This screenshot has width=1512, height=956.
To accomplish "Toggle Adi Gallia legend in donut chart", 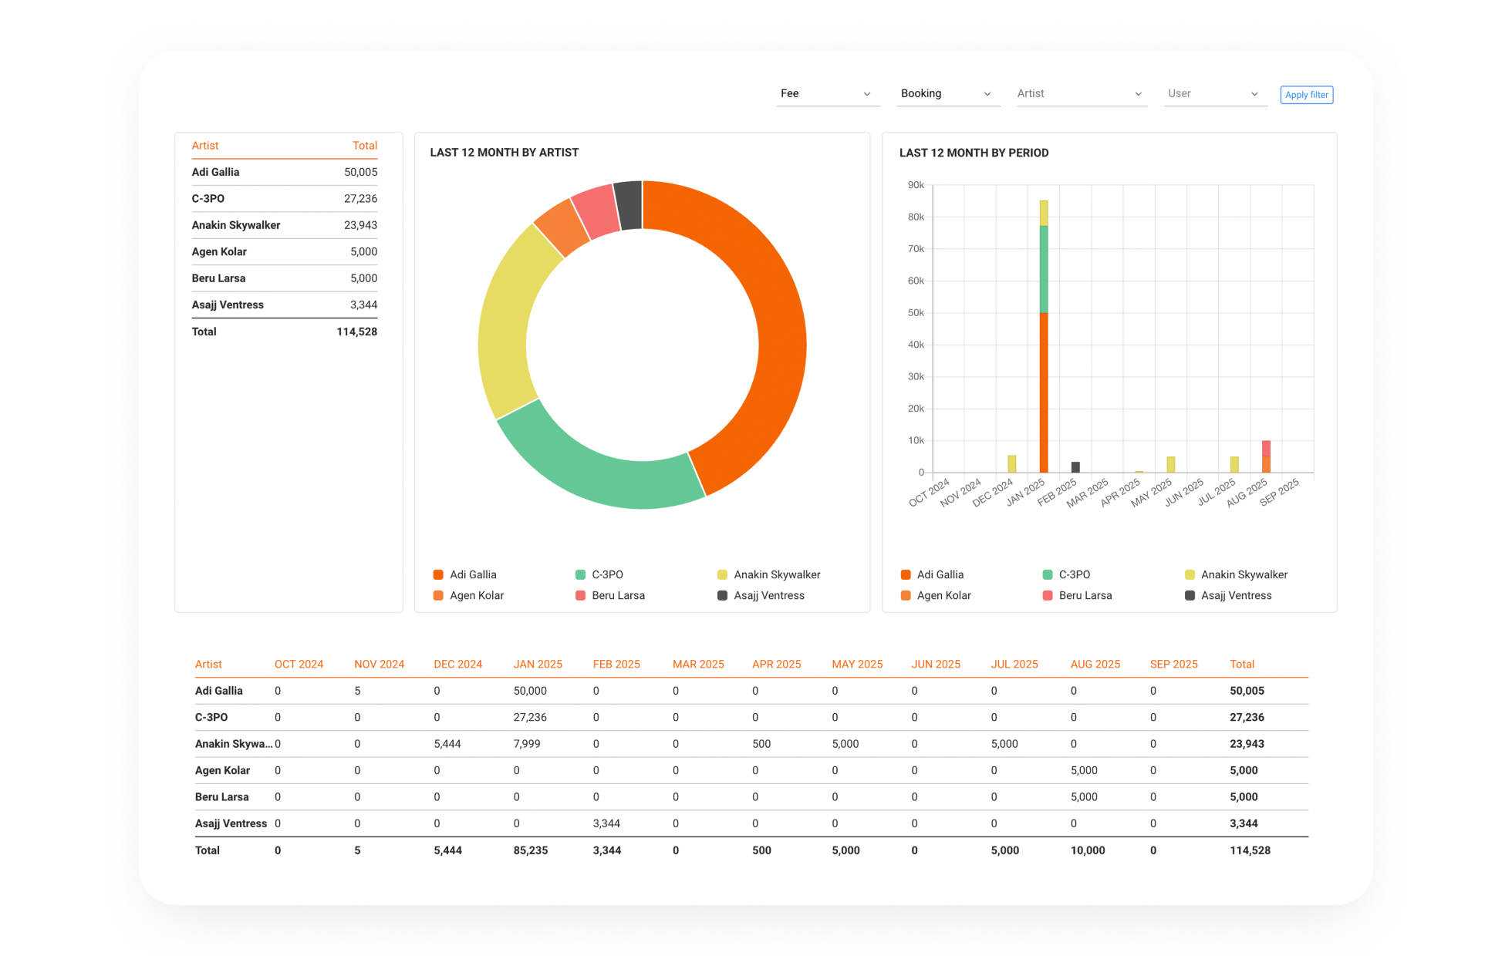I will [472, 574].
